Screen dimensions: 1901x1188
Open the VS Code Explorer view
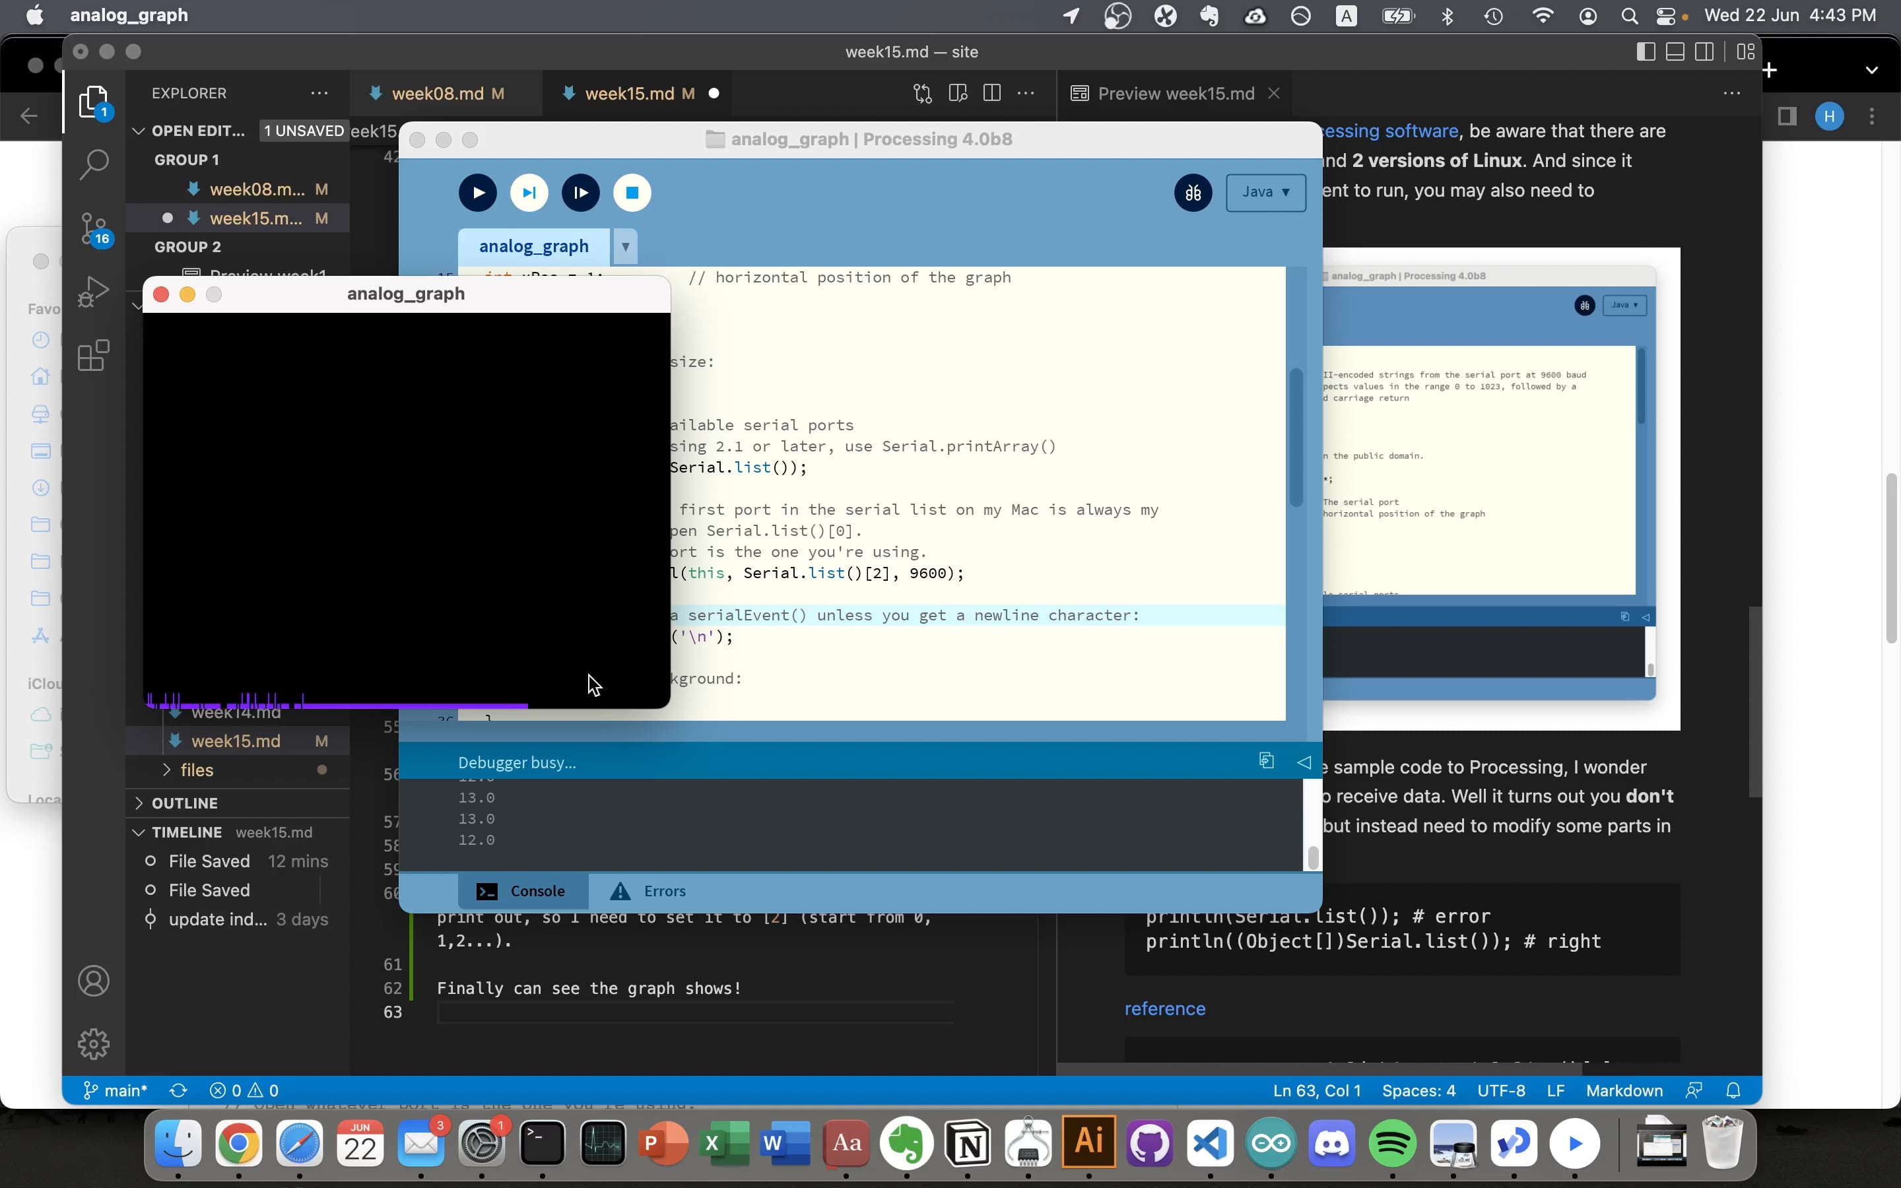(94, 102)
